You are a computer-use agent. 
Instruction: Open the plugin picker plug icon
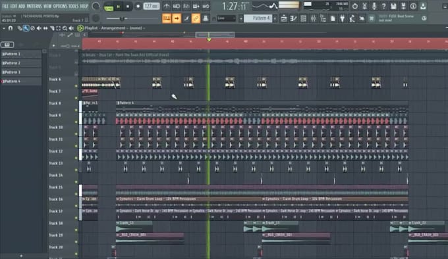[343, 18]
